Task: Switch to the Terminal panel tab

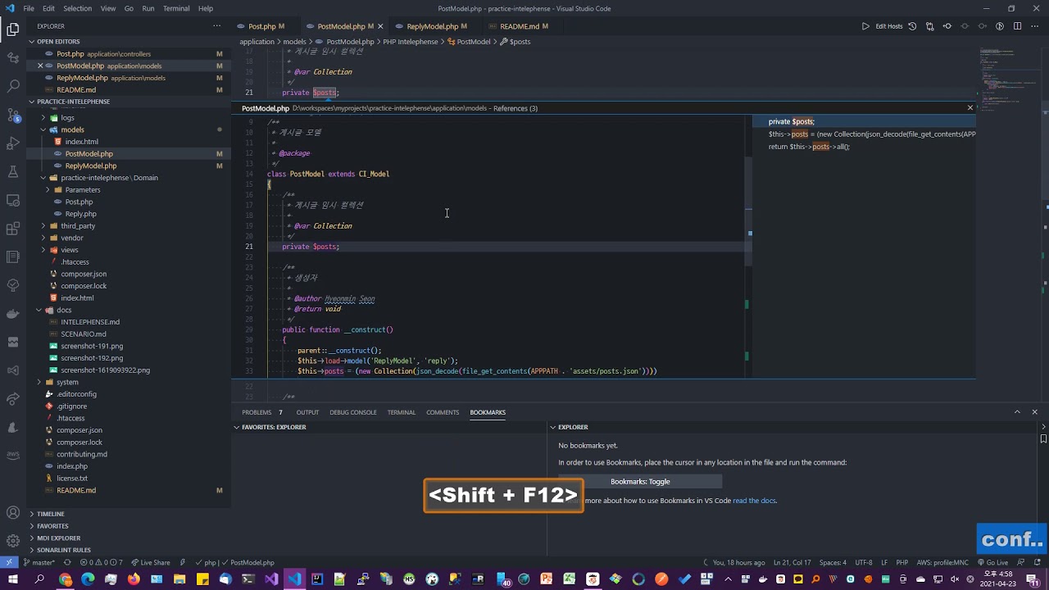Action: (401, 412)
